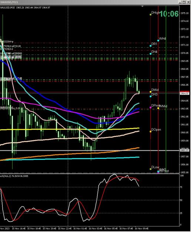Click the stochastic indicator label
The width and height of the screenshot is (191, 232).
pos(14,176)
